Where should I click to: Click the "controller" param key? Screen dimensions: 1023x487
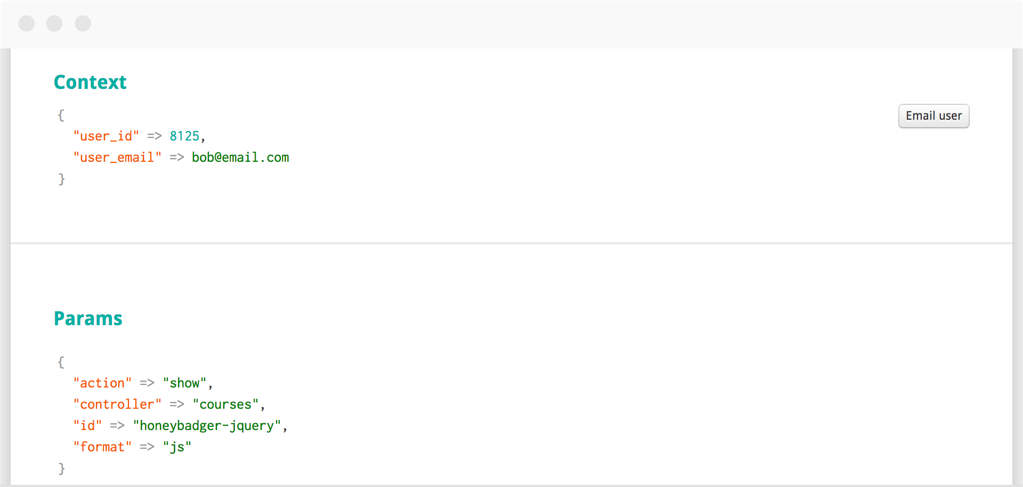[x=117, y=405]
